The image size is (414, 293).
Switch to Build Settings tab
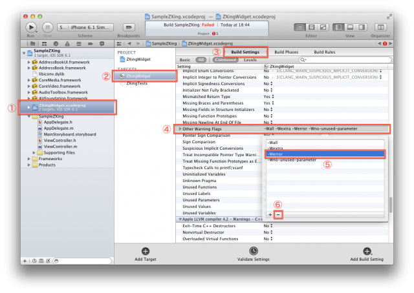click(245, 52)
